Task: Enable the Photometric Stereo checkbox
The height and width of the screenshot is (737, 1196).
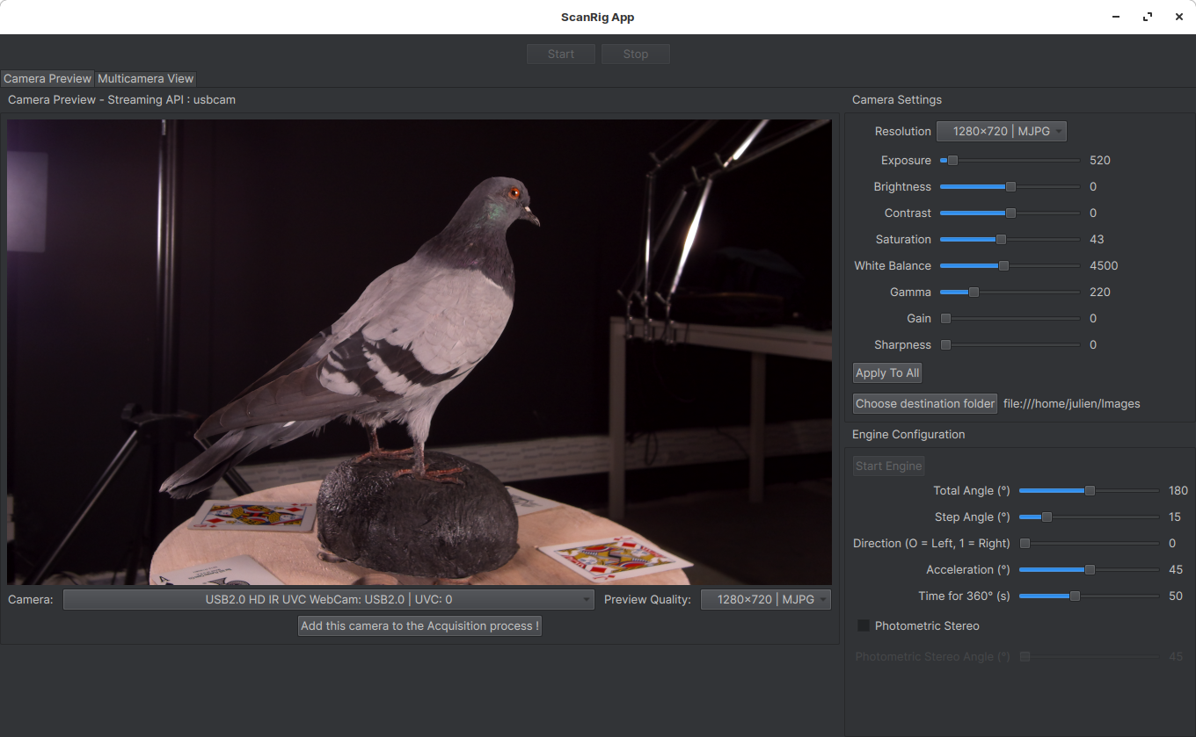Action: pyautogui.click(x=864, y=625)
